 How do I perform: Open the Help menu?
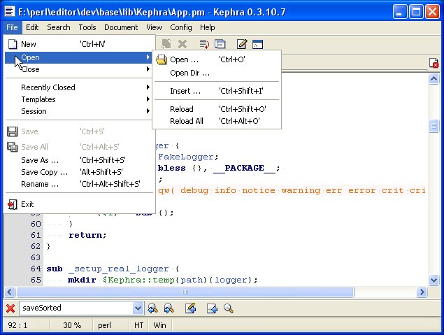coord(208,27)
